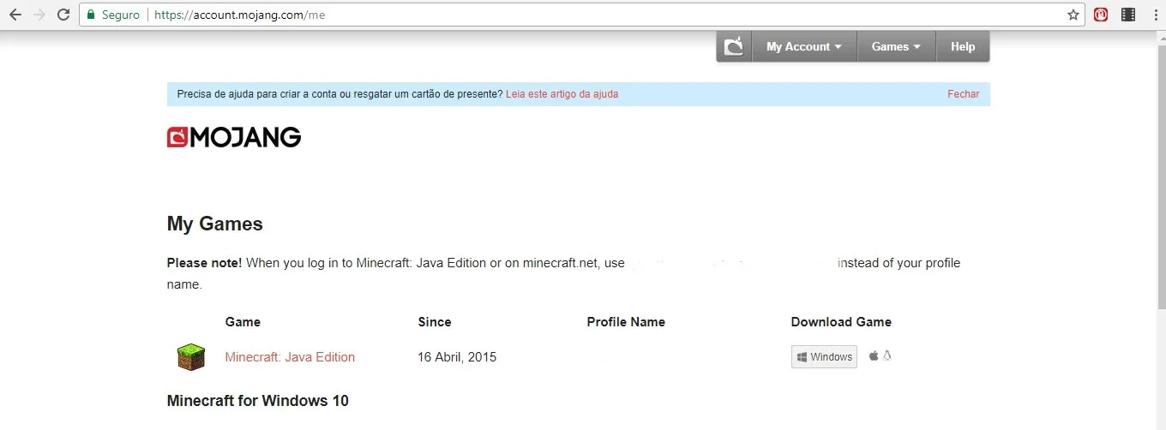Screen dimensions: 1166x430
Task: Dismiss the help banner with Fechar
Action: (x=963, y=94)
